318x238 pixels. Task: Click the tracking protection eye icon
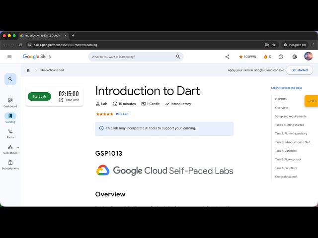pos(267,45)
